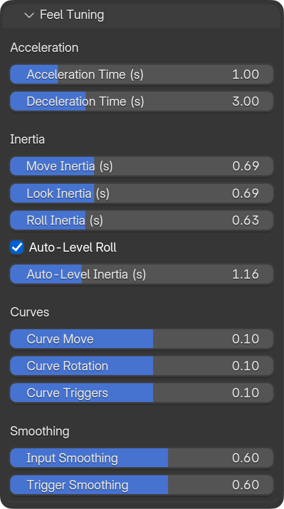
Task: Click the Input Smoothing slider
Action: [142, 458]
